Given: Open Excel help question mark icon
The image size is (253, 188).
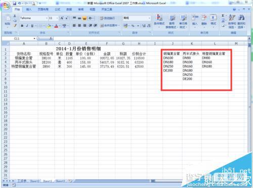Looking at the screenshot, I should (234, 10).
